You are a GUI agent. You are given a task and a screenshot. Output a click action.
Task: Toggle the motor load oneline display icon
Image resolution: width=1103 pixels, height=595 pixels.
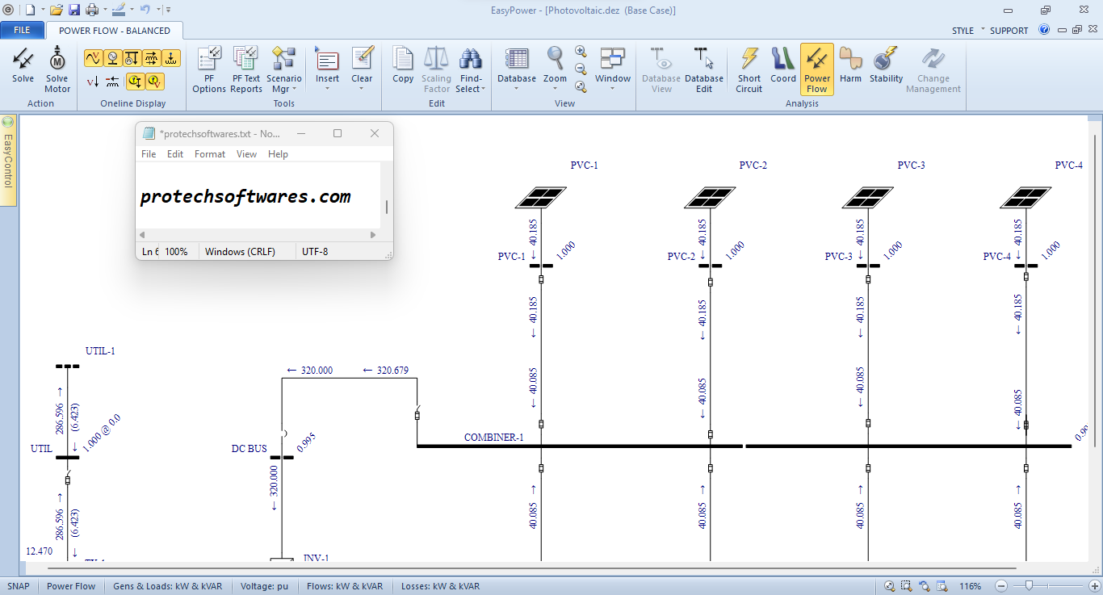[132, 58]
